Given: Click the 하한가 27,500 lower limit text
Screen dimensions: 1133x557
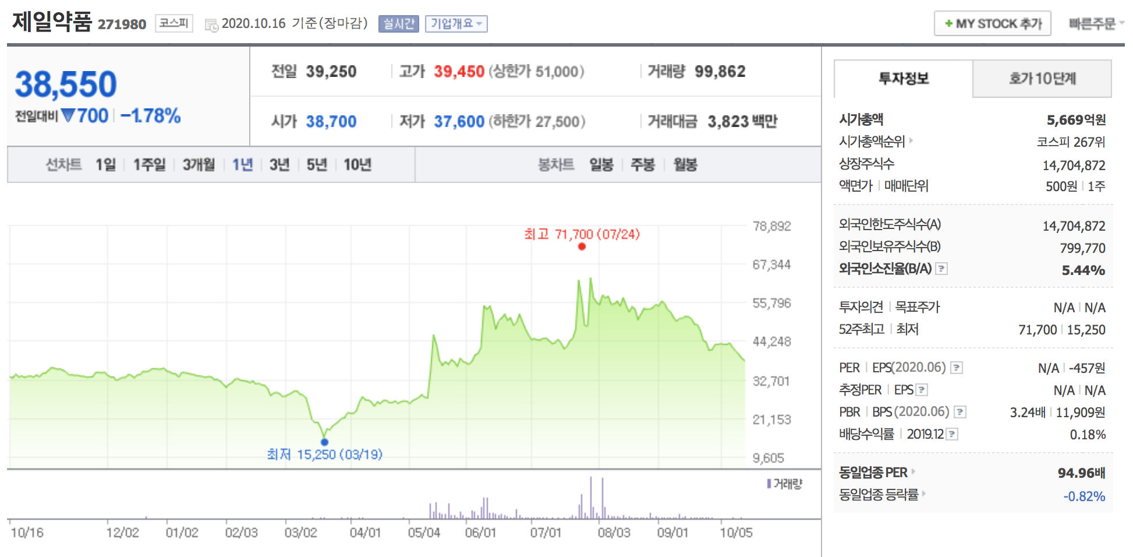Looking at the screenshot, I should point(537,122).
